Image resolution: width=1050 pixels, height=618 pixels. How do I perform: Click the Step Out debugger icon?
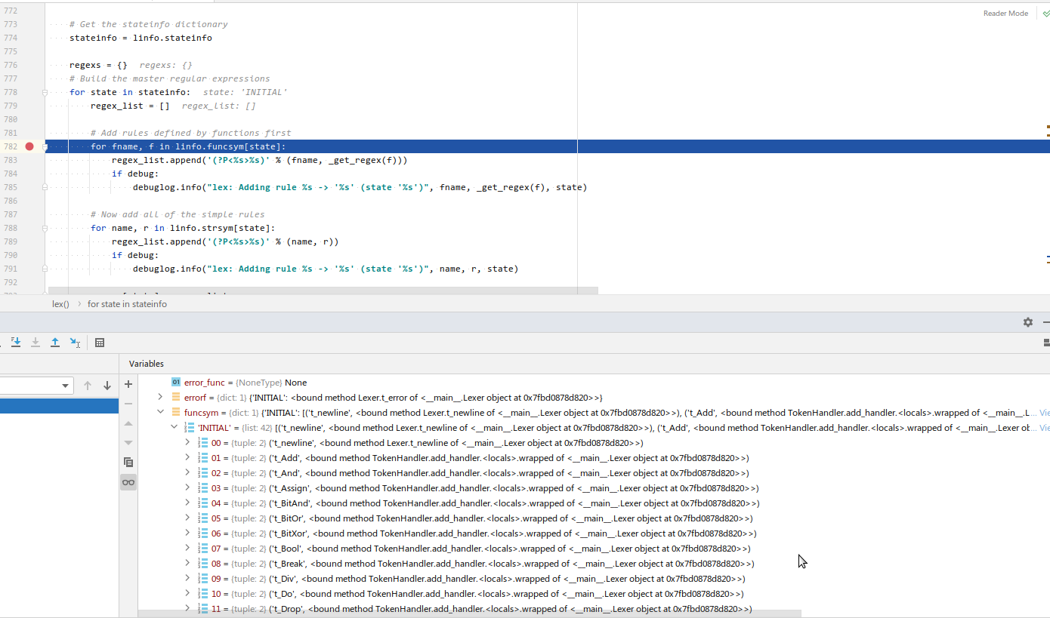54,342
